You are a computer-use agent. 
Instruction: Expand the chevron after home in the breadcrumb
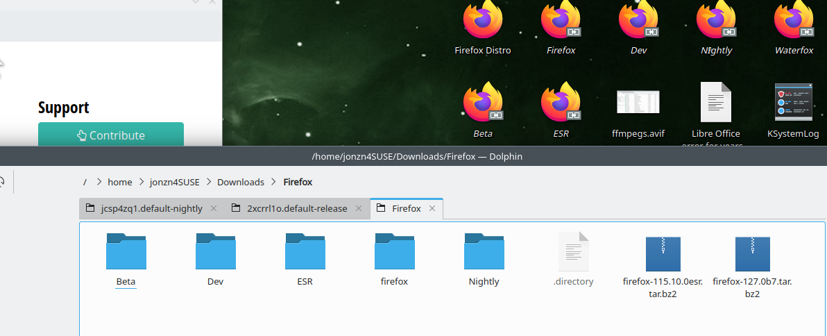[142, 182]
